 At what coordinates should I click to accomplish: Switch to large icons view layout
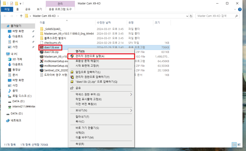click(x=239, y=145)
